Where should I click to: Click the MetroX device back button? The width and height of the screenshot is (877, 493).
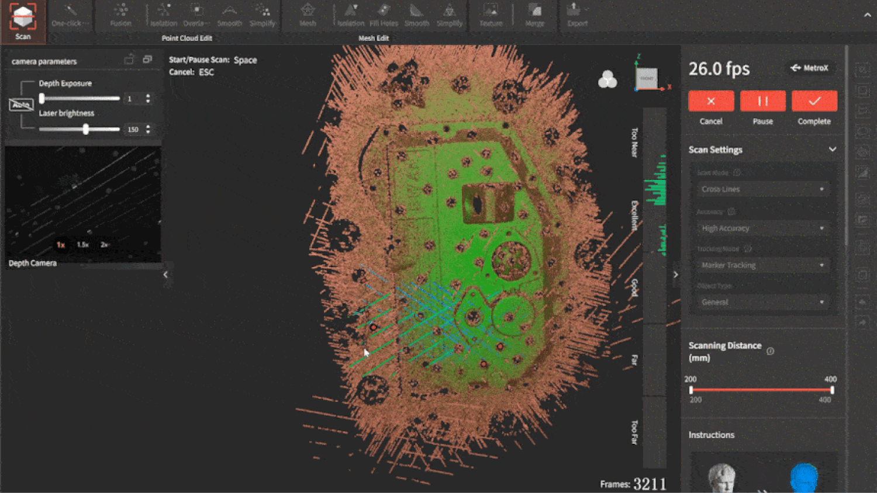tap(809, 68)
